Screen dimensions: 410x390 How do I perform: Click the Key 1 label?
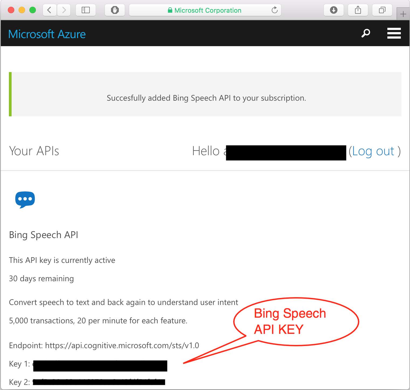click(x=19, y=364)
